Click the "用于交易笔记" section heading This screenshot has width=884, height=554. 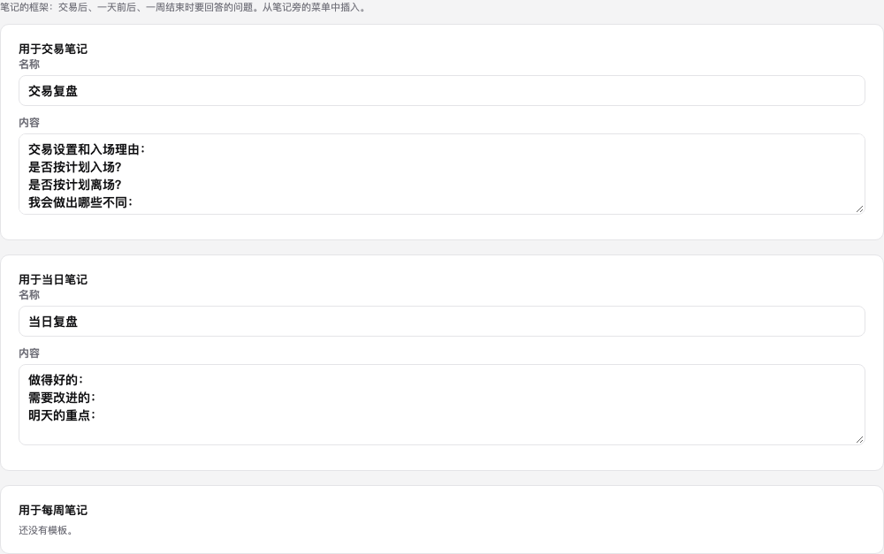click(53, 49)
